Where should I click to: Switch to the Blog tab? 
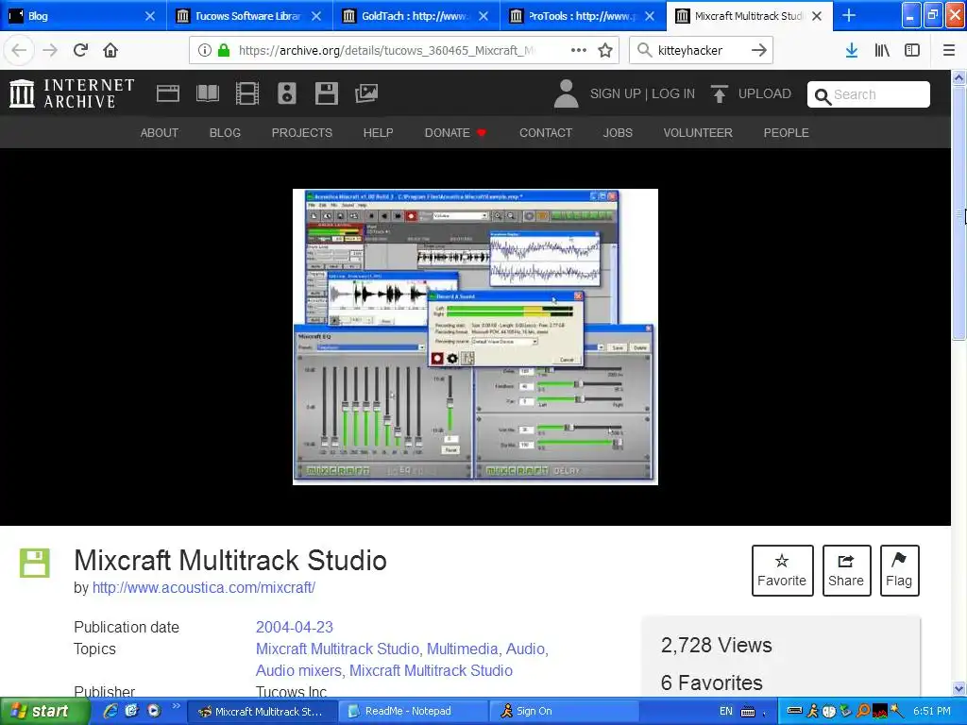coord(83,15)
